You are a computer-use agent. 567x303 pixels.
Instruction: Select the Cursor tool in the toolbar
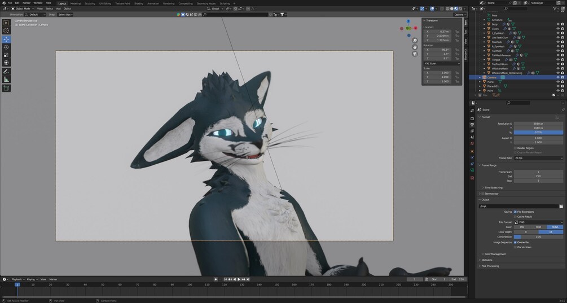point(6,31)
